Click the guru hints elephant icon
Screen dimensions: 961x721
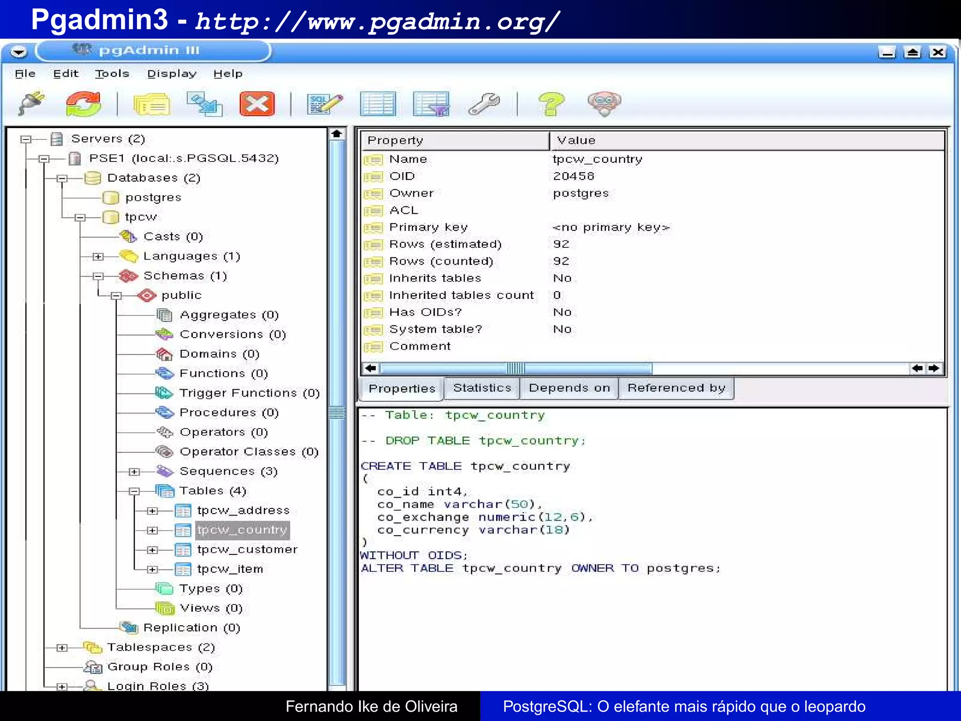pyautogui.click(x=604, y=104)
